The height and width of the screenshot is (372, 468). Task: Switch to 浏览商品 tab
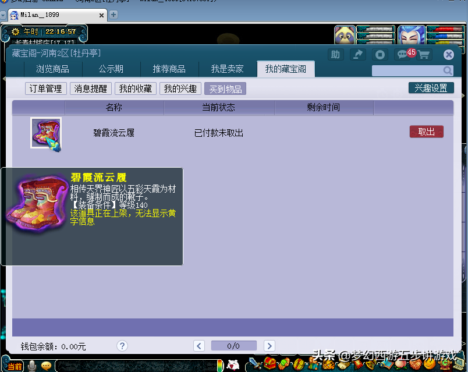(x=52, y=69)
